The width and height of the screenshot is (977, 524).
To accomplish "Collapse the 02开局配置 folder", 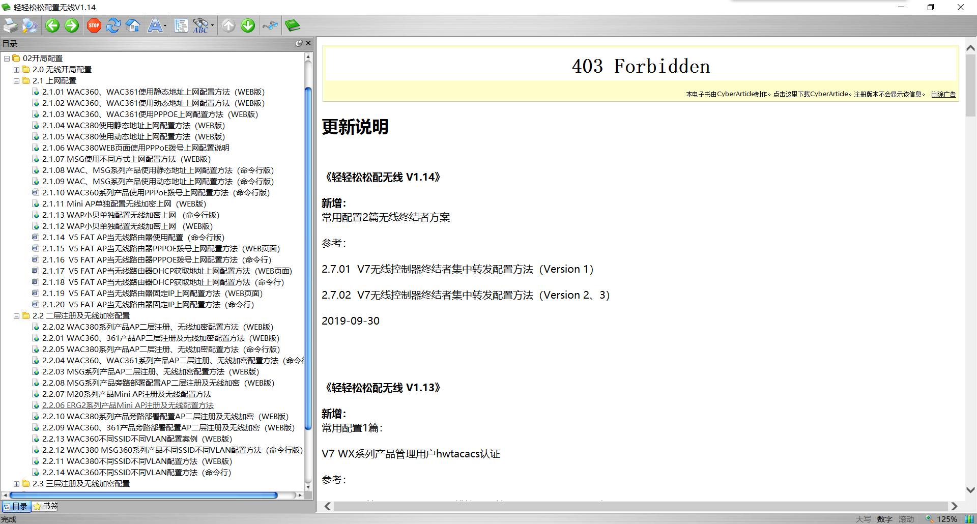I will [x=7, y=59].
